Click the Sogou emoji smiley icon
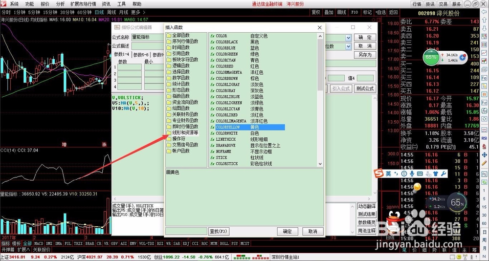This screenshot has height=261, width=489. point(404,174)
